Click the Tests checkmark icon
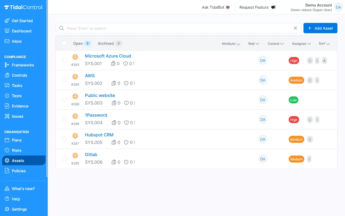 coord(7,96)
